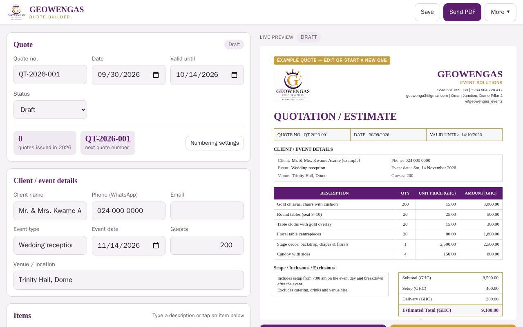
Task: Select 'Gold chiavari chairs with cushion' row text
Action: tap(307, 204)
